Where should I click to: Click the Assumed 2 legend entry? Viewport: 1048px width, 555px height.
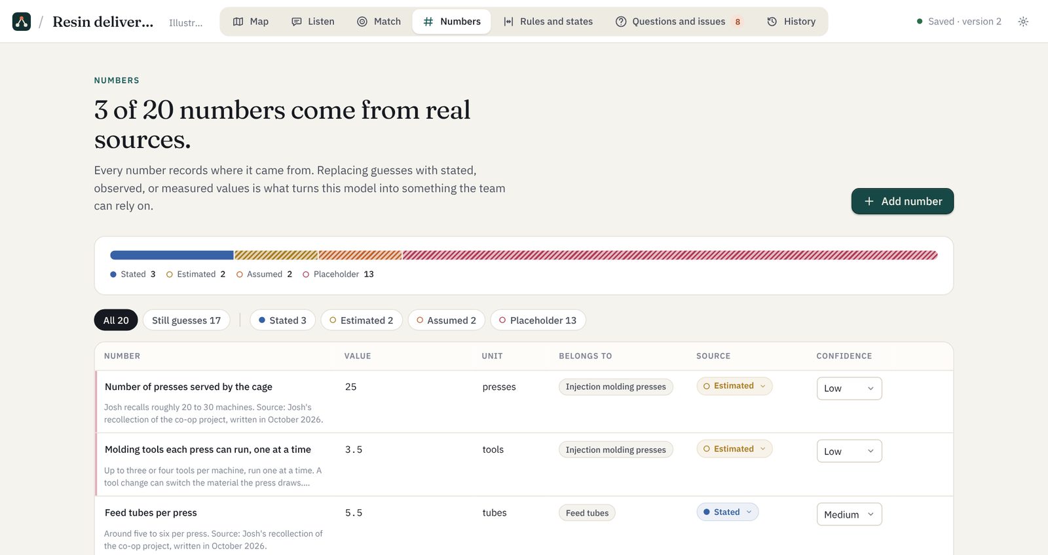[x=265, y=274]
